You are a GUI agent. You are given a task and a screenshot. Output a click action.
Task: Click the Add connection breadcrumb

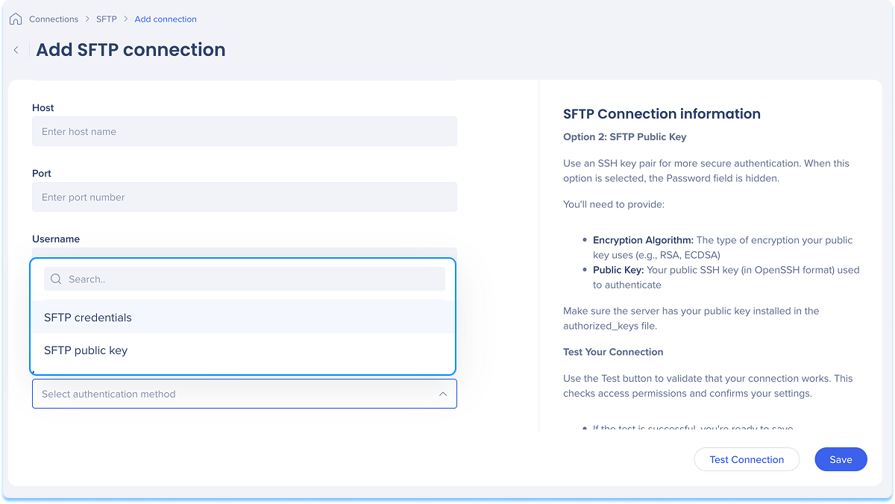pos(166,19)
